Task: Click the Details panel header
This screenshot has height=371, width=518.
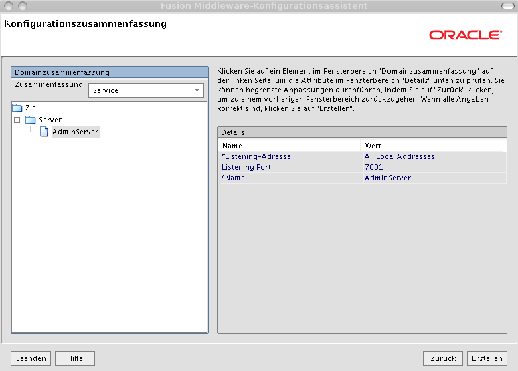Action: pos(362,132)
